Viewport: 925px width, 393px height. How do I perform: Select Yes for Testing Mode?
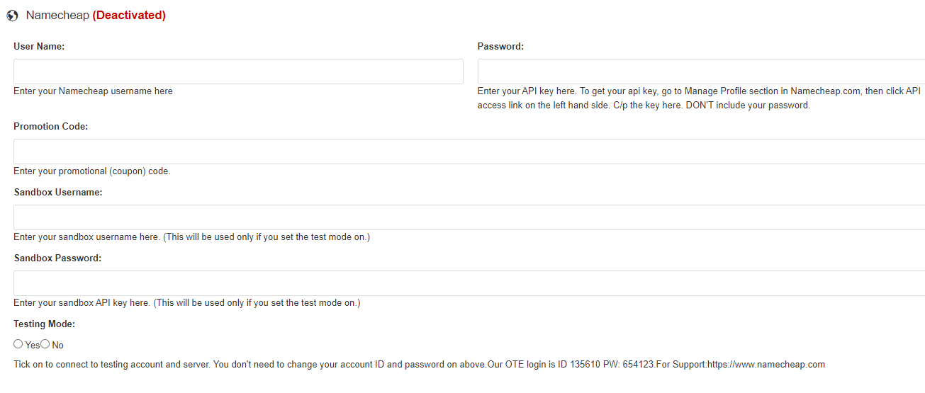click(18, 344)
